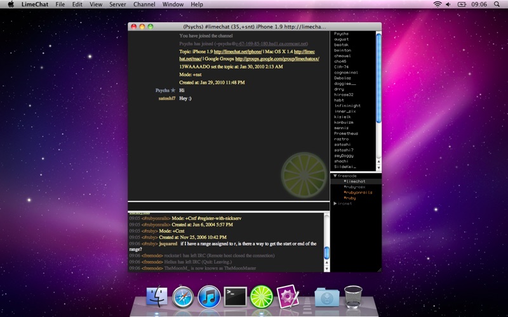
Task: Expand the ircnet server tree
Action: [x=335, y=204]
